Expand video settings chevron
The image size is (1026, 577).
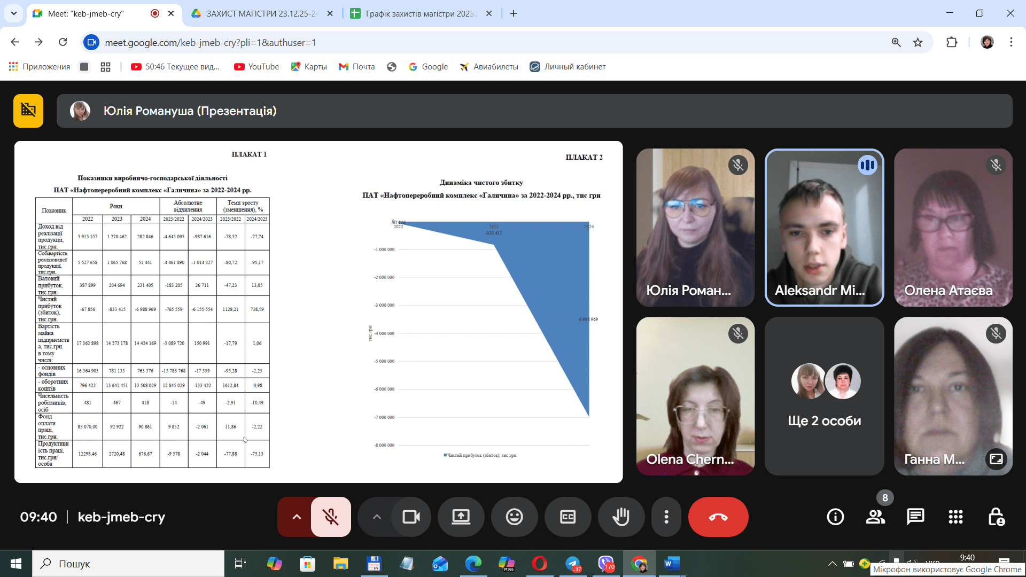(377, 517)
